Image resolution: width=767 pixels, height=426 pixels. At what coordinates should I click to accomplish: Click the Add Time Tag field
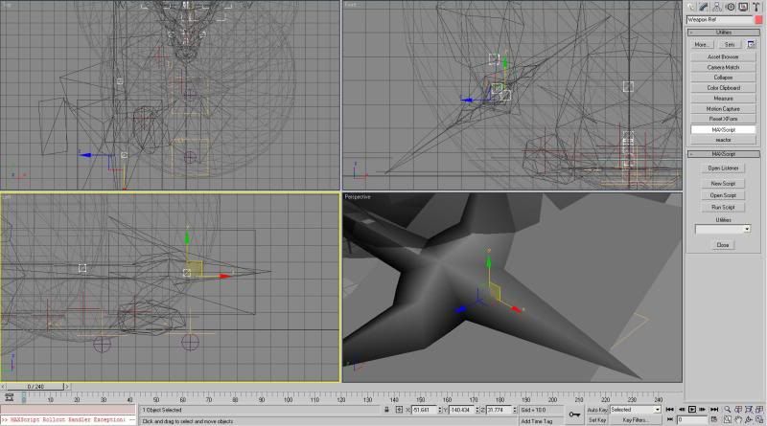(x=541, y=420)
